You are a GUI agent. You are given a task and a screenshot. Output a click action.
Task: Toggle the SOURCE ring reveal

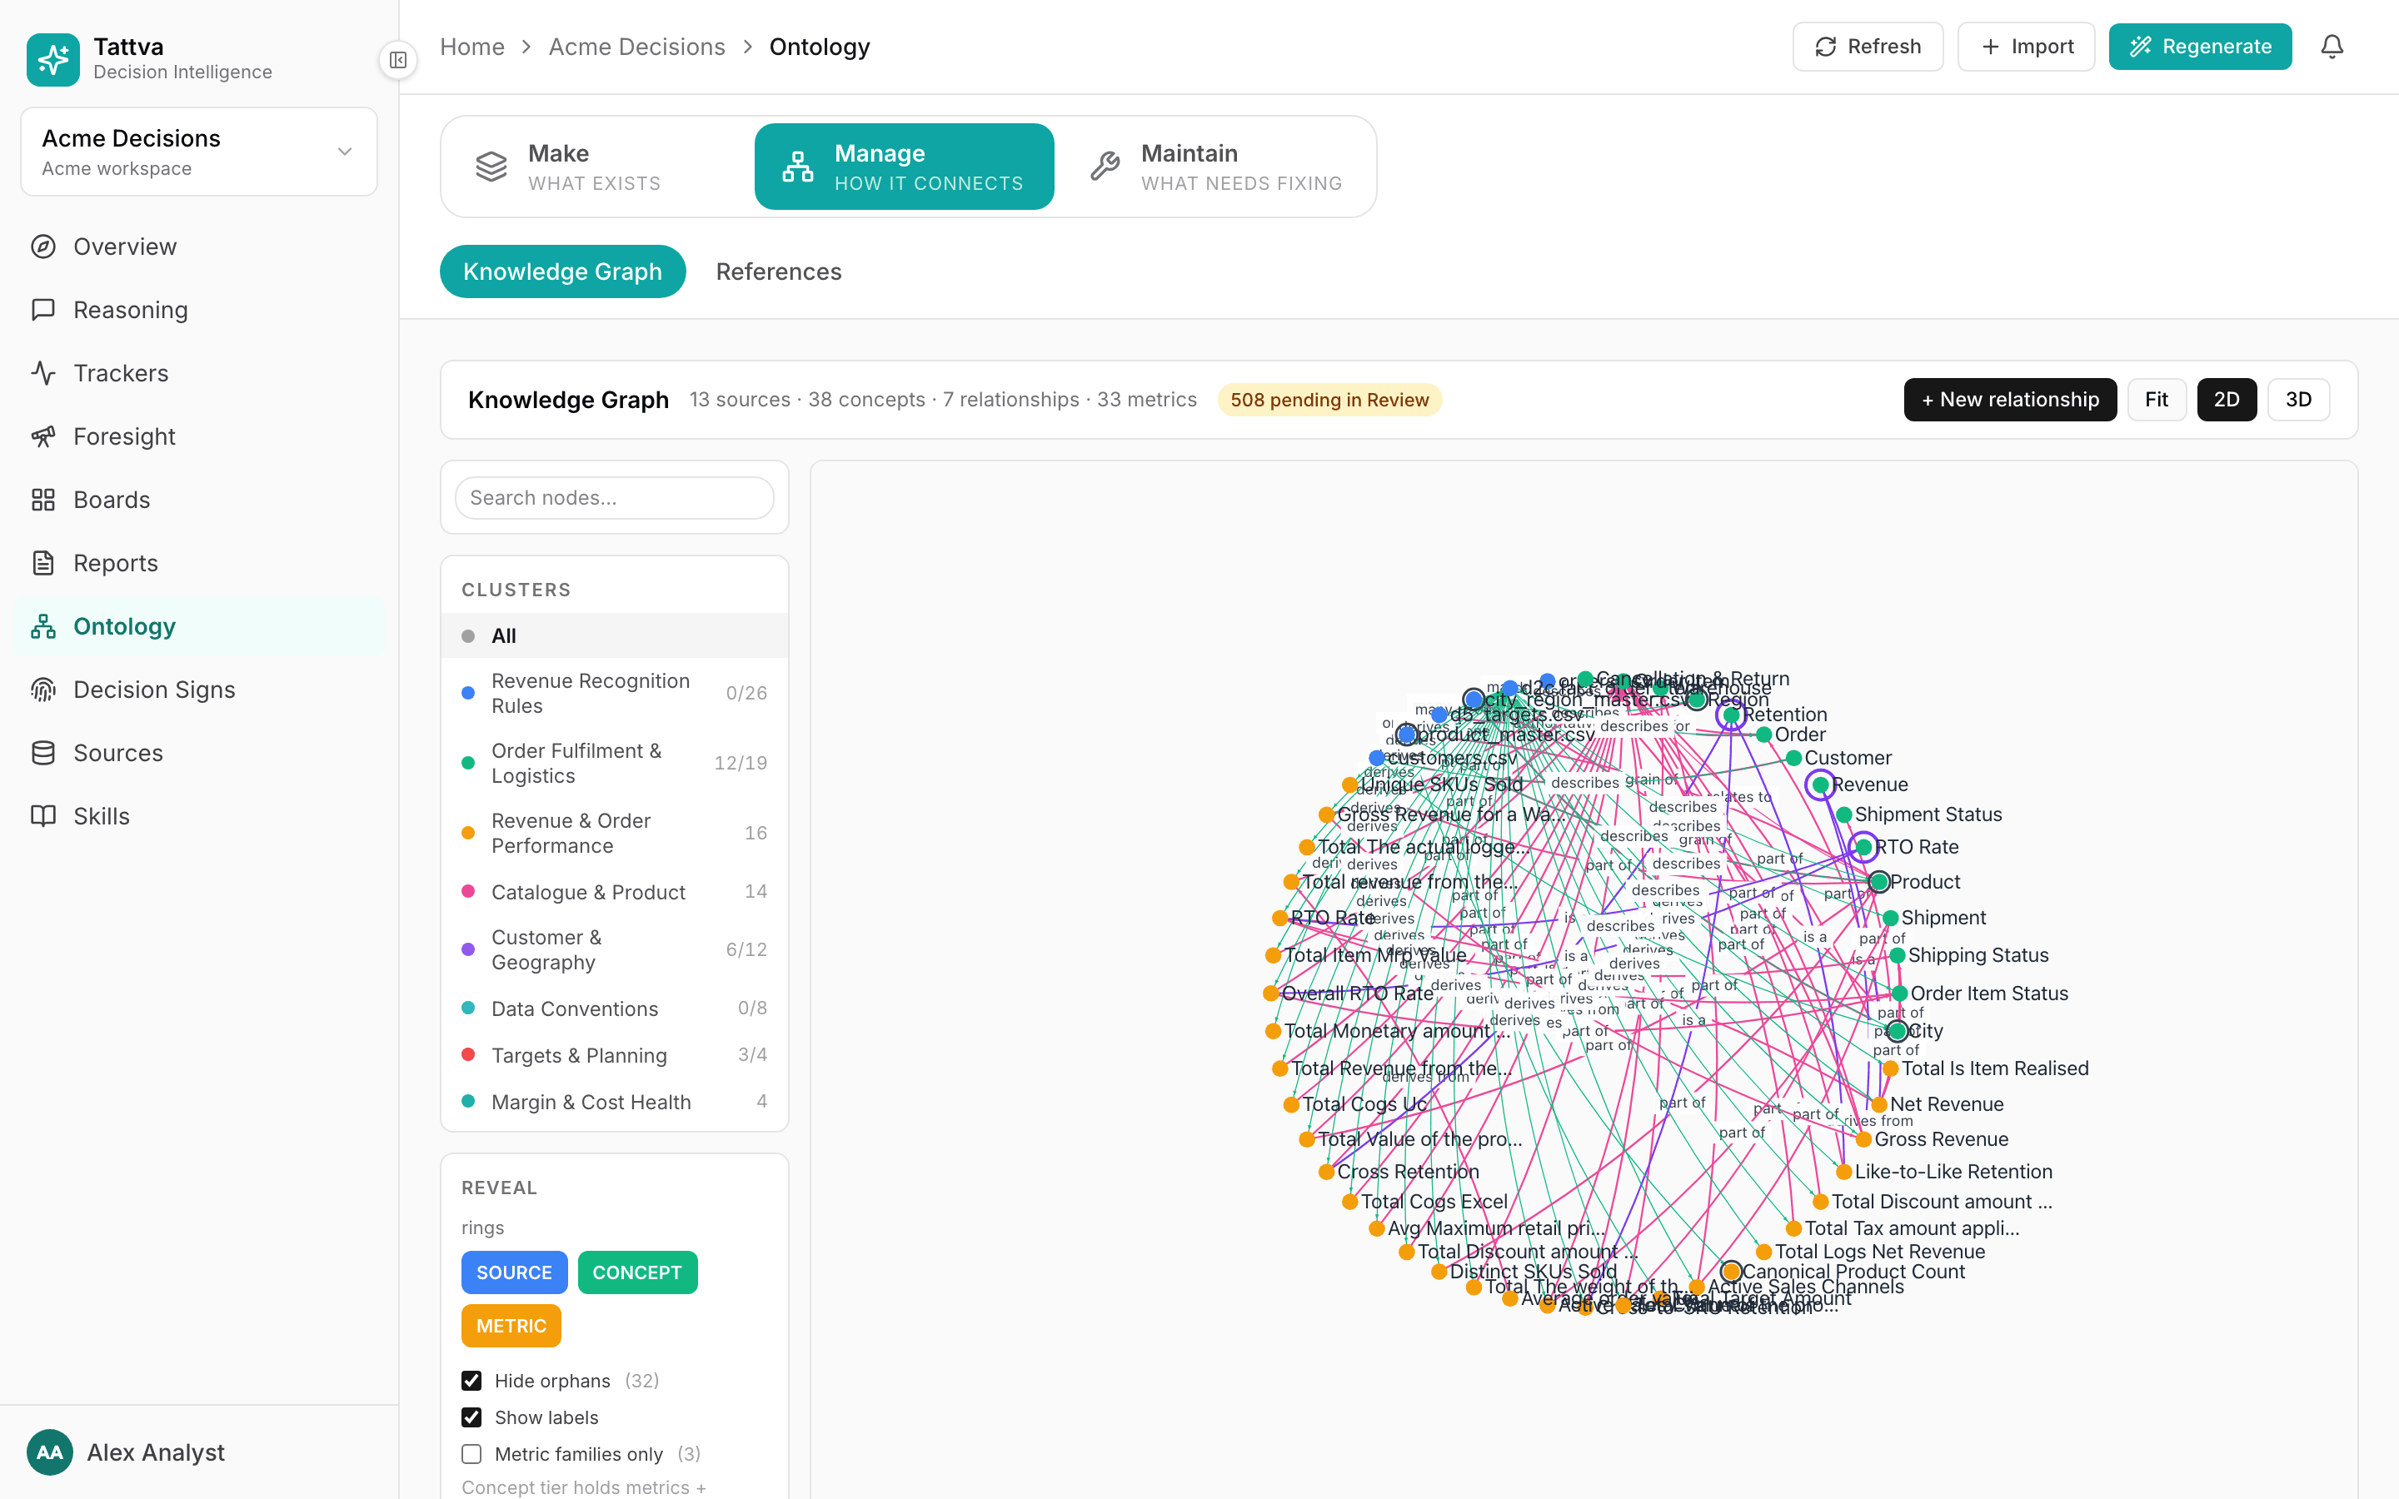tap(513, 1272)
